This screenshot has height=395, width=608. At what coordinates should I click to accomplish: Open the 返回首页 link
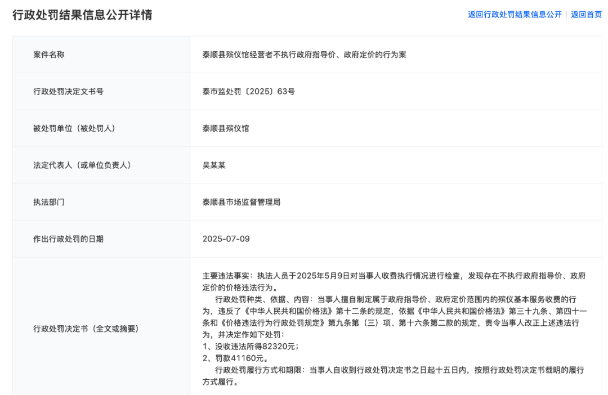586,15
